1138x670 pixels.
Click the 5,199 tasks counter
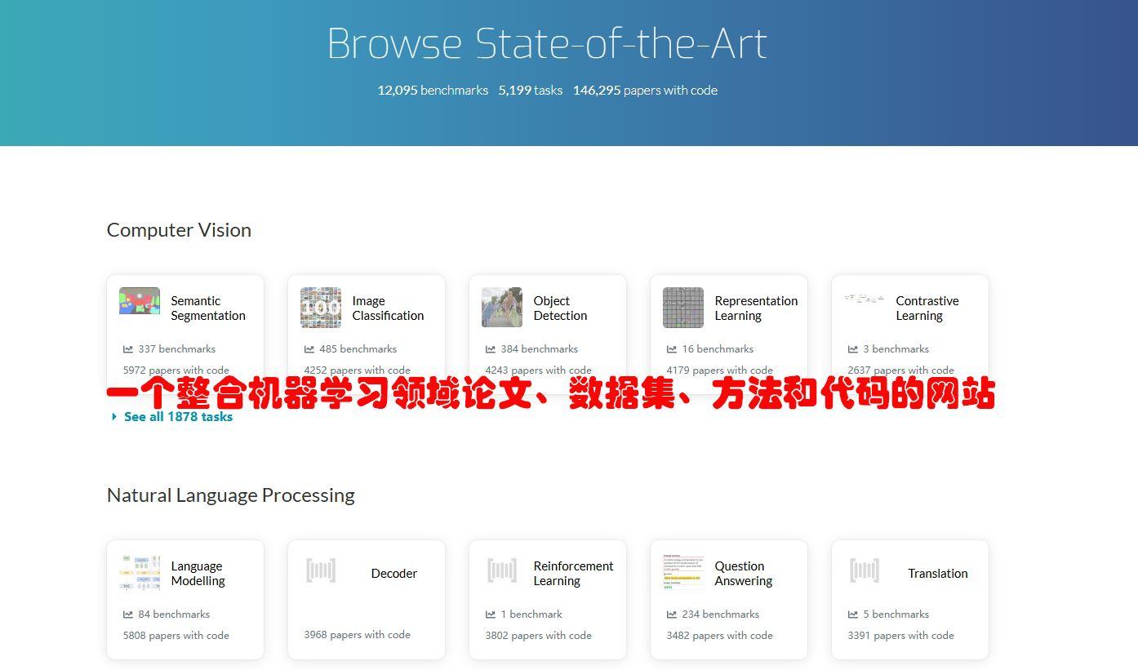pos(531,91)
